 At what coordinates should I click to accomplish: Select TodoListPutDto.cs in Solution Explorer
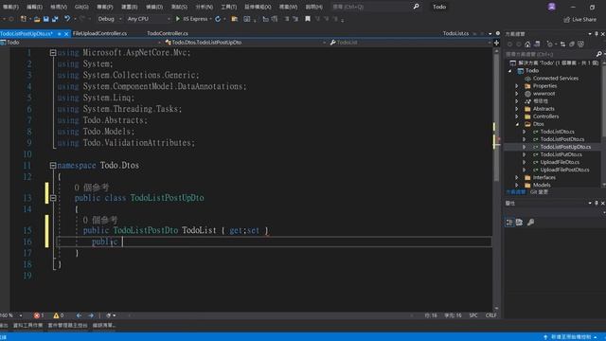click(x=561, y=154)
